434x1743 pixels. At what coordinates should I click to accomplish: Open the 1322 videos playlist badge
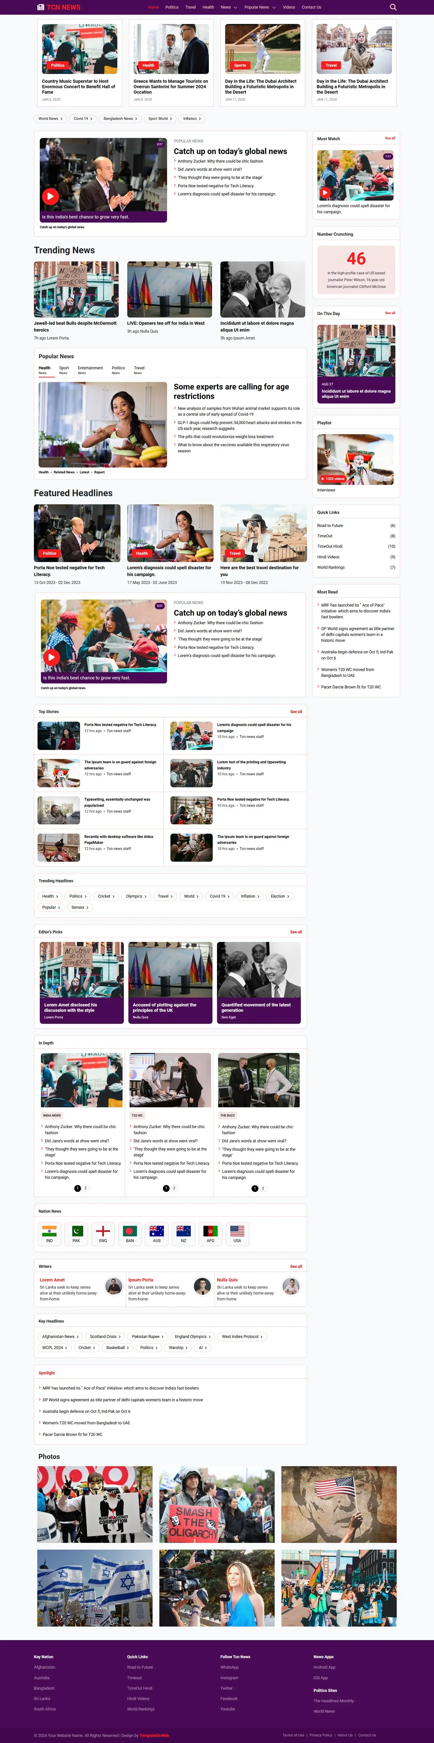click(333, 478)
